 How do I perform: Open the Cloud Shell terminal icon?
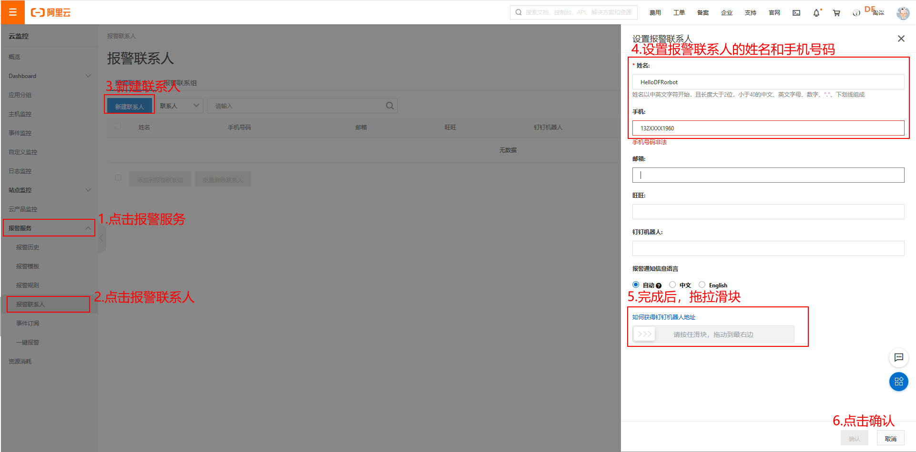click(x=796, y=13)
